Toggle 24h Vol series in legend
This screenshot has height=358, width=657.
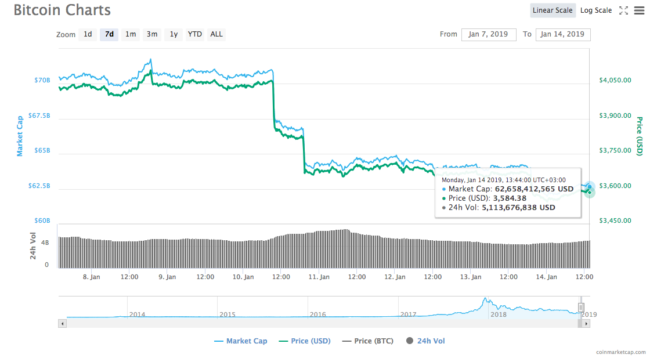425,341
